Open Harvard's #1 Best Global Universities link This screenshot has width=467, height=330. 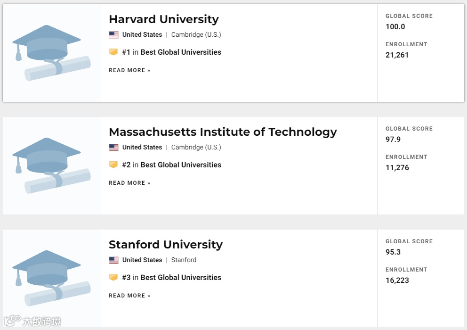(x=181, y=52)
